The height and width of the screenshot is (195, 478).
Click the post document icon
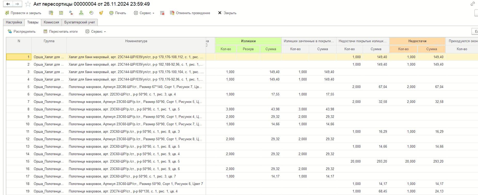click(x=51, y=13)
